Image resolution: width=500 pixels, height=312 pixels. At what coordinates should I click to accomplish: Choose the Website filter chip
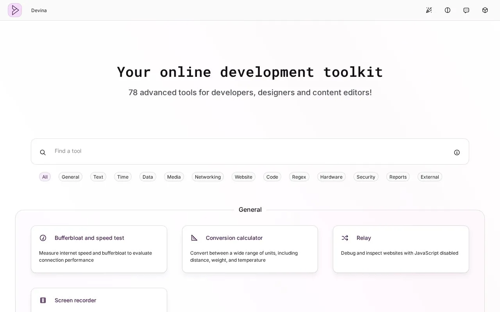coord(243,177)
